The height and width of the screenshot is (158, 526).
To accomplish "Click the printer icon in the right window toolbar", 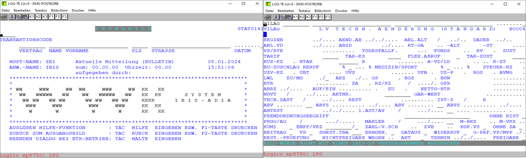I will pos(268,17).
